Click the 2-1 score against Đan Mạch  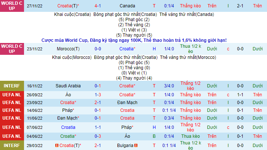tap(98, 103)
